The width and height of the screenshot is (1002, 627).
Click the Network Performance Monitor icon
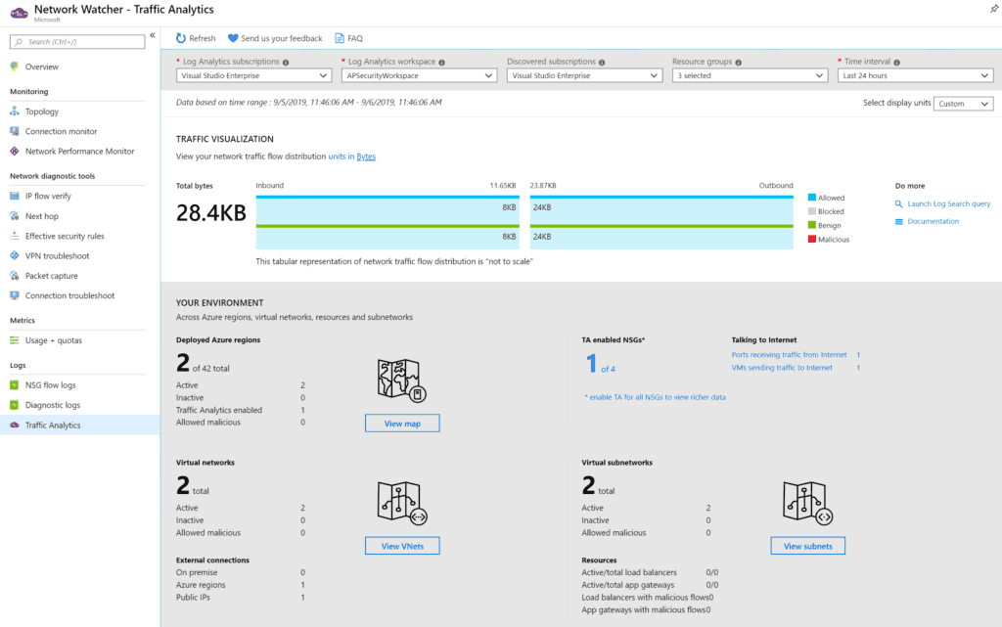(15, 151)
